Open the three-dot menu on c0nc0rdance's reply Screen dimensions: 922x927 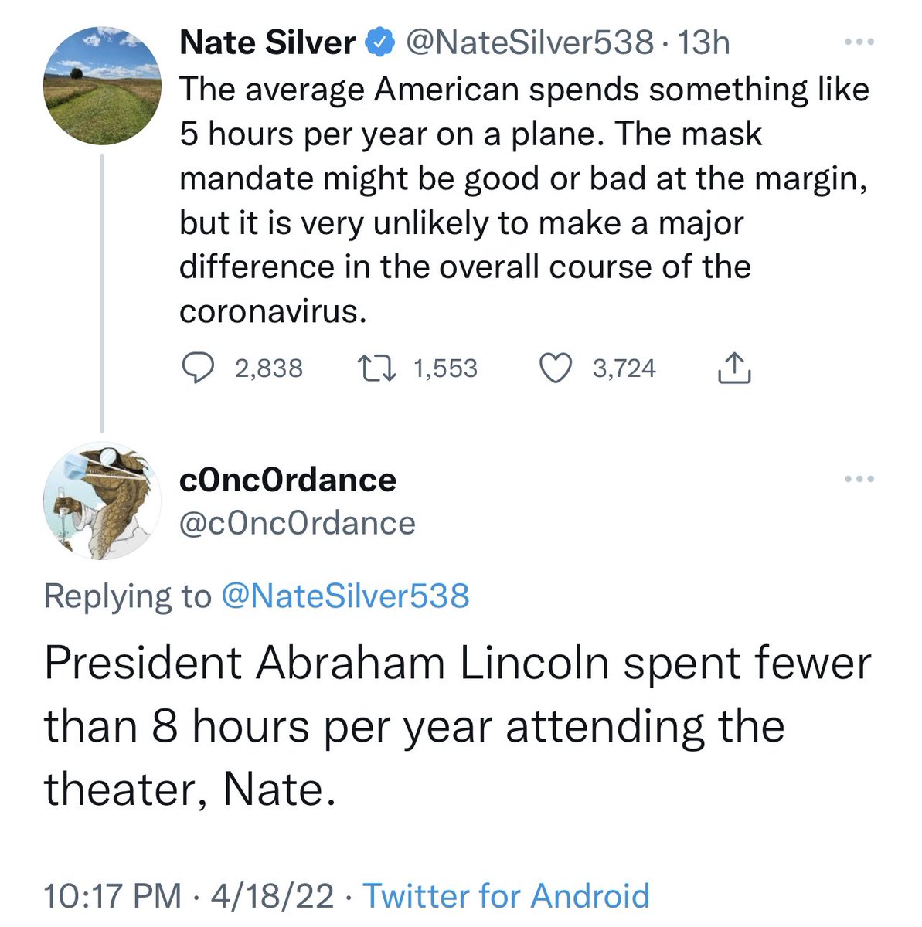[x=859, y=480]
